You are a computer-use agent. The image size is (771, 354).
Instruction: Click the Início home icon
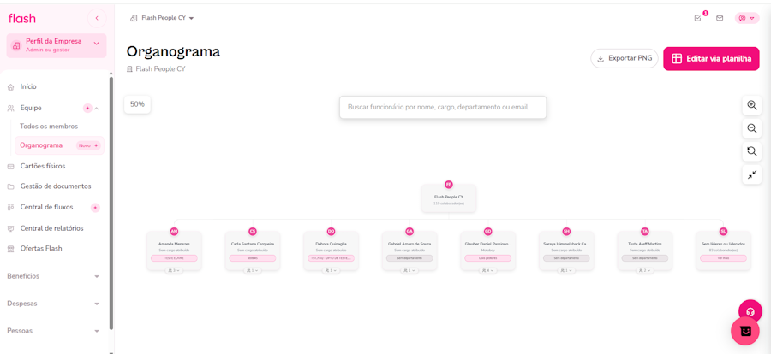pyautogui.click(x=11, y=87)
